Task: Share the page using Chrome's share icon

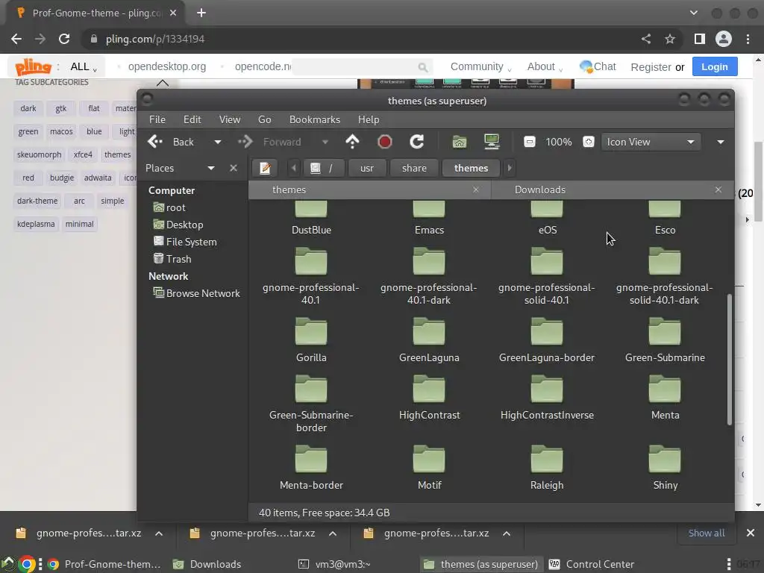Action: point(646,39)
